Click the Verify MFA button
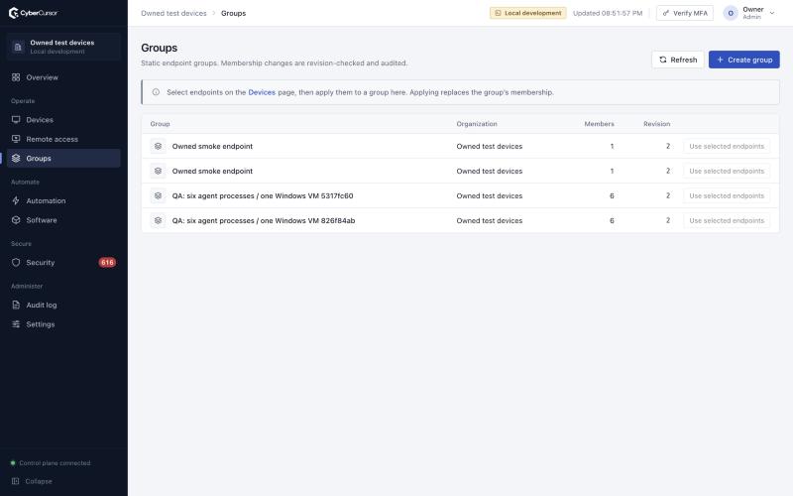Image resolution: width=793 pixels, height=496 pixels. click(x=685, y=13)
